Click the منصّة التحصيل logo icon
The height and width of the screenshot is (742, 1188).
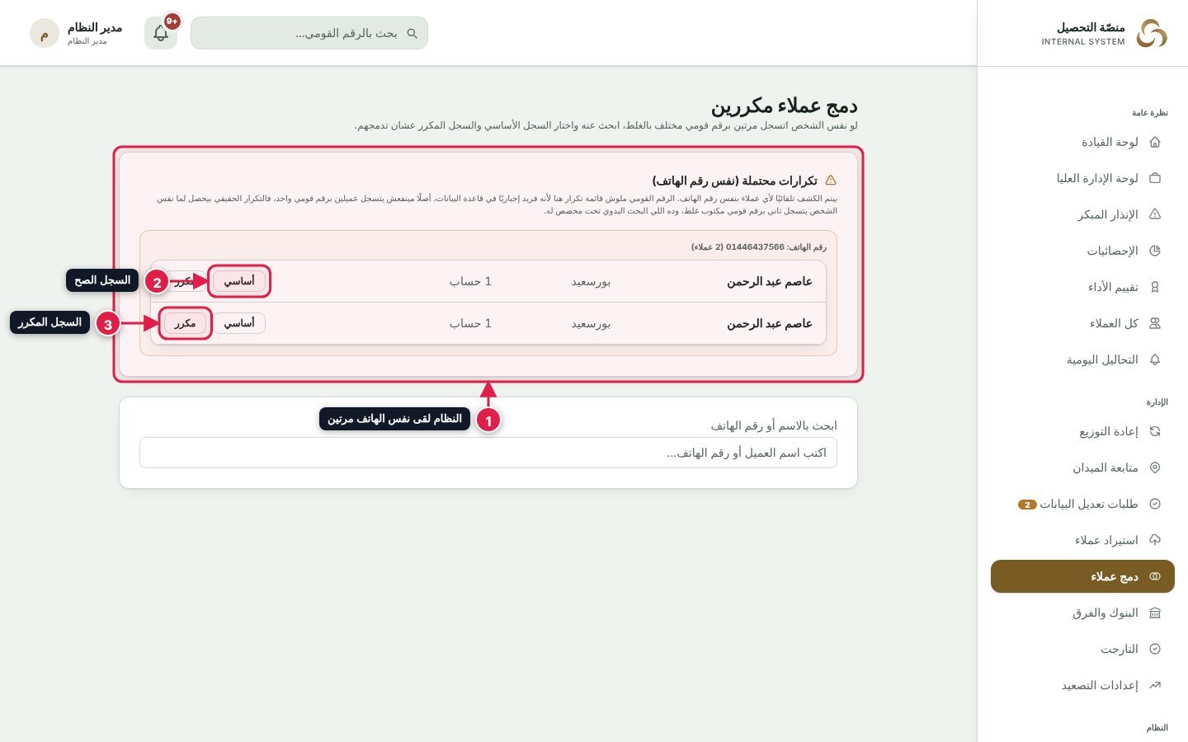click(1152, 33)
